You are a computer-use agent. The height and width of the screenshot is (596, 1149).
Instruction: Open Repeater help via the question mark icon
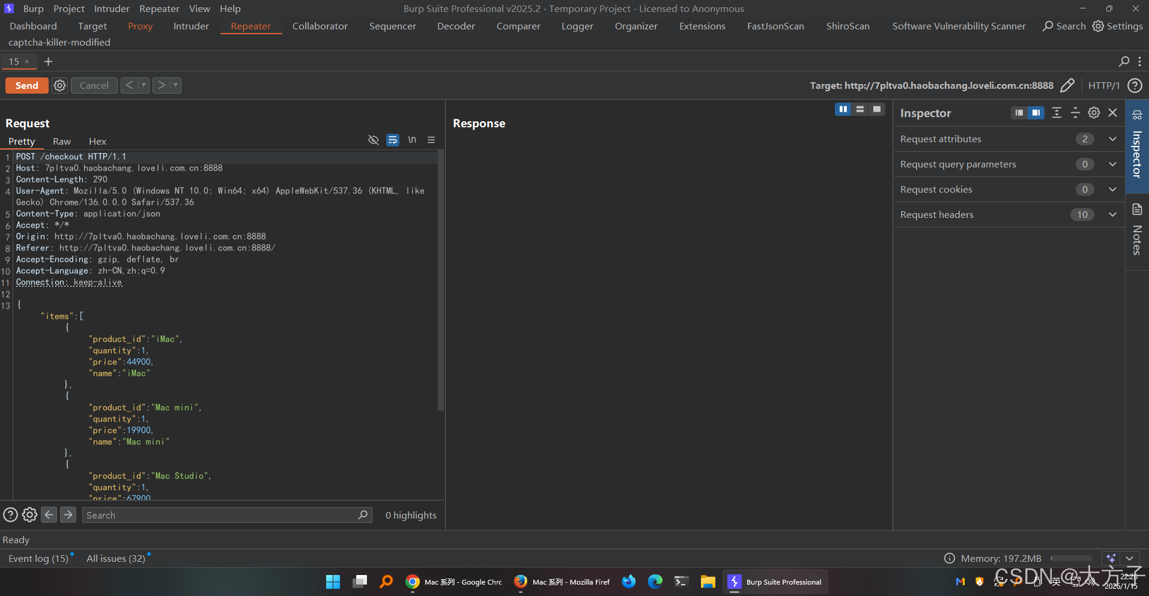coord(1135,85)
